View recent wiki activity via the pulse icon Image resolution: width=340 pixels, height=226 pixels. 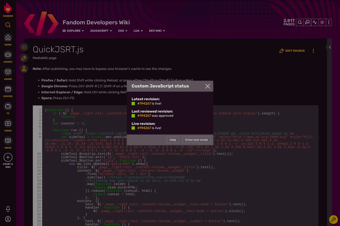[314, 22]
